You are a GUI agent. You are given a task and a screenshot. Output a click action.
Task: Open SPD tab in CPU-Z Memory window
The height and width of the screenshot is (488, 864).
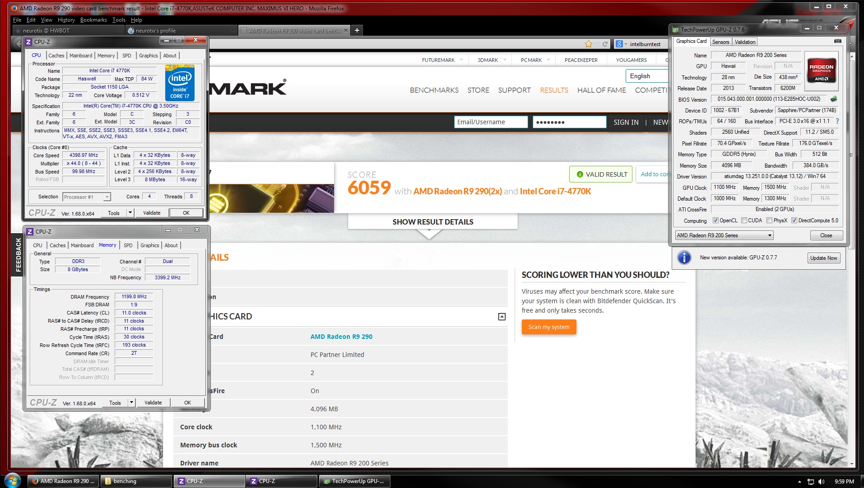128,245
